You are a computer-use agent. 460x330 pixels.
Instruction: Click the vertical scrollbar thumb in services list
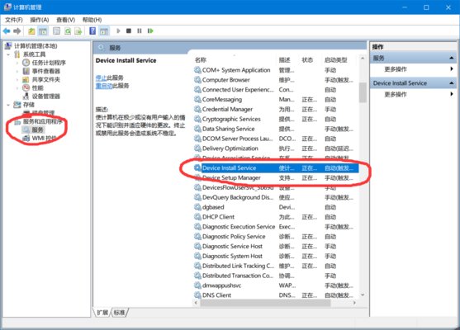(x=363, y=92)
